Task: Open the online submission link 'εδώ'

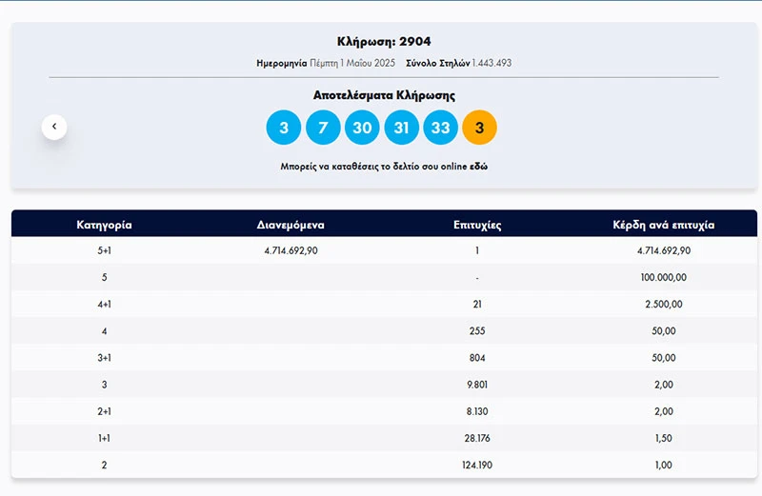Action: point(479,166)
